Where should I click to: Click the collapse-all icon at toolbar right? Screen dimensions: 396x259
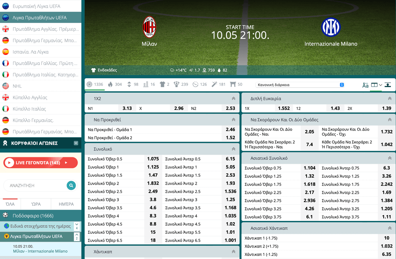[388, 85]
